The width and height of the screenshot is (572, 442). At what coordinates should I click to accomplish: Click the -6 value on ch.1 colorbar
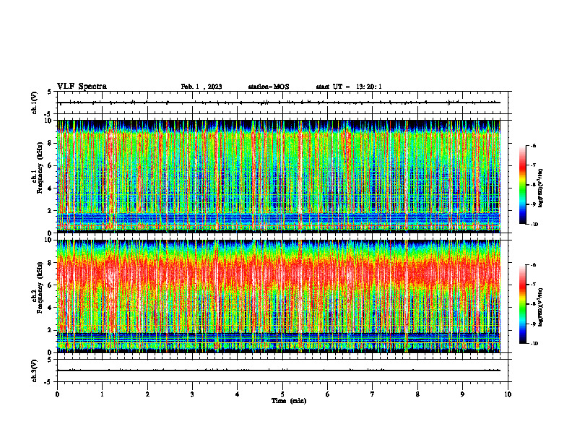[534, 145]
